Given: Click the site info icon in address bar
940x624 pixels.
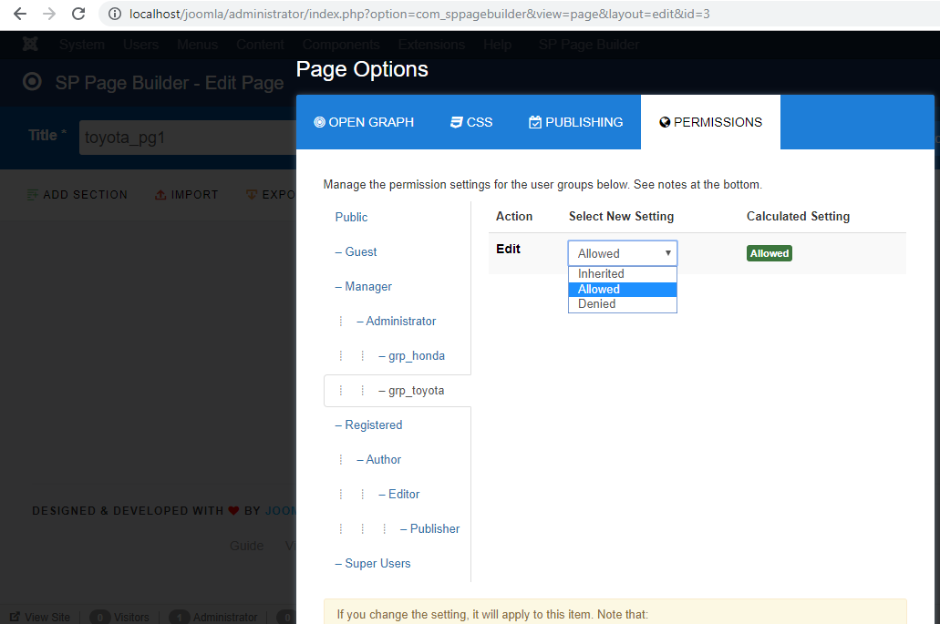Looking at the screenshot, I should [114, 14].
